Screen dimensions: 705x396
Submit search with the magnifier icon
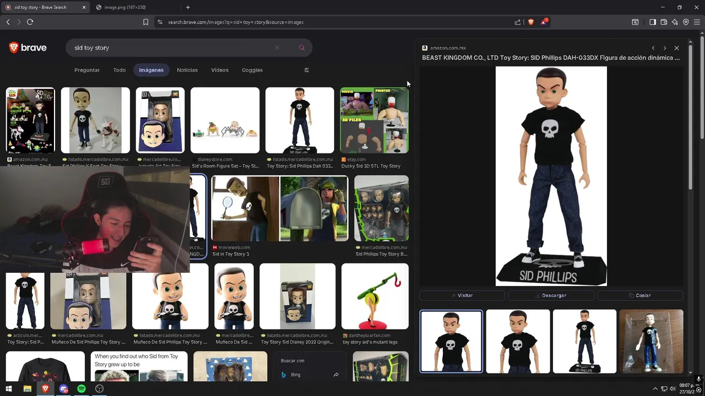302,48
